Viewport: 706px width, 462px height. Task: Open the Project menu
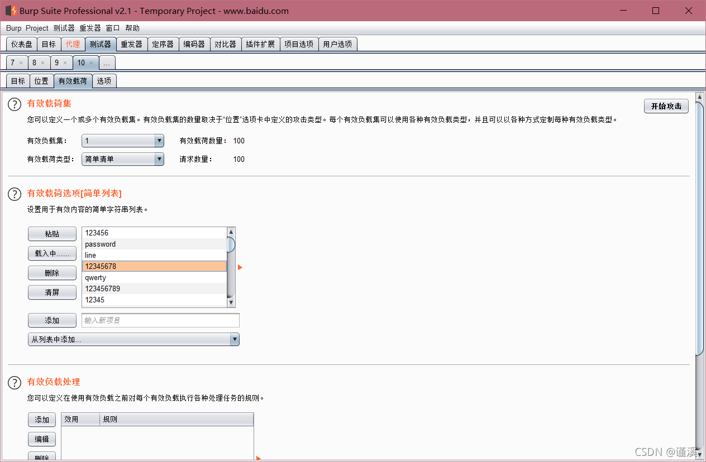(37, 28)
